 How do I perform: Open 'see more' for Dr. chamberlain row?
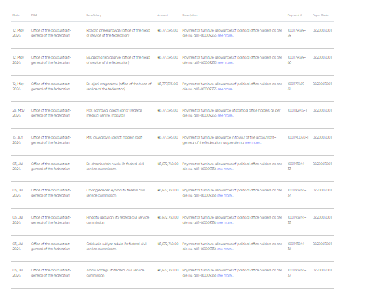(x=225, y=169)
